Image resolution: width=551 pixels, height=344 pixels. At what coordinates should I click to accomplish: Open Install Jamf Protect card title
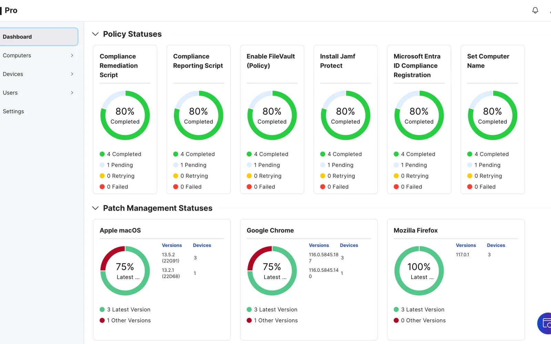(337, 61)
